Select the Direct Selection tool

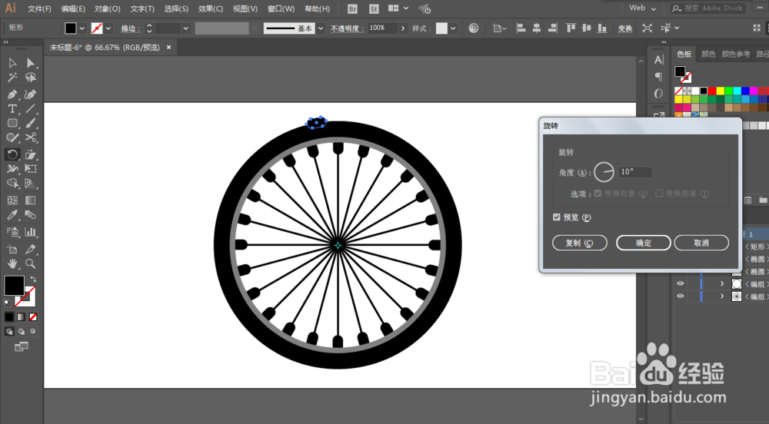(31, 63)
